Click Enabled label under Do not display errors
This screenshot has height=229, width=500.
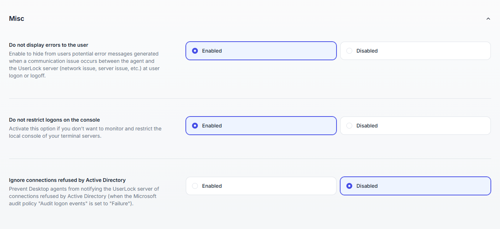(212, 51)
